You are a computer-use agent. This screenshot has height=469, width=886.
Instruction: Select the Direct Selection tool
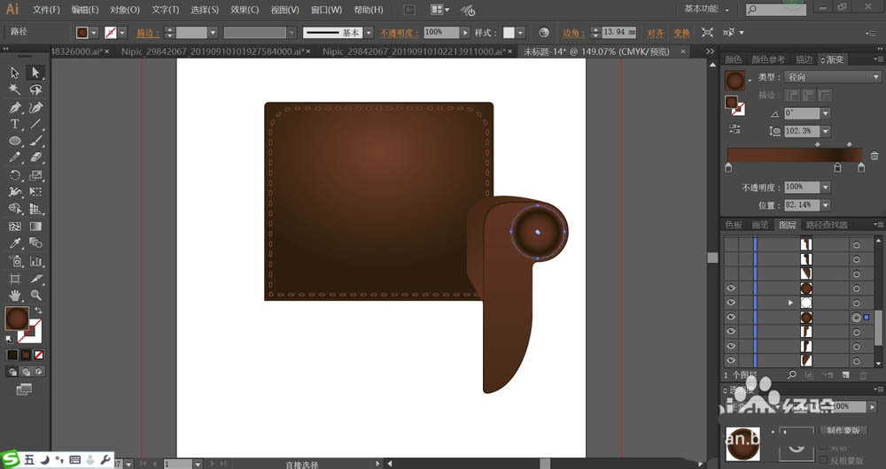35,73
